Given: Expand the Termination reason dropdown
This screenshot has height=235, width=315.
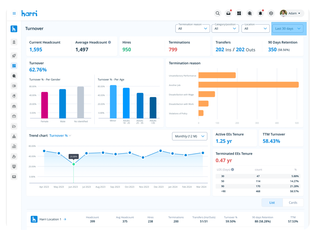Looking at the screenshot, I should point(192,28).
